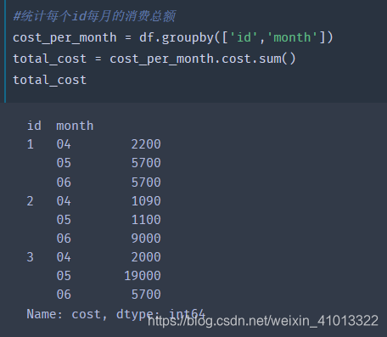Click the value 19000 in output
The height and width of the screenshot is (337, 387).
(143, 276)
